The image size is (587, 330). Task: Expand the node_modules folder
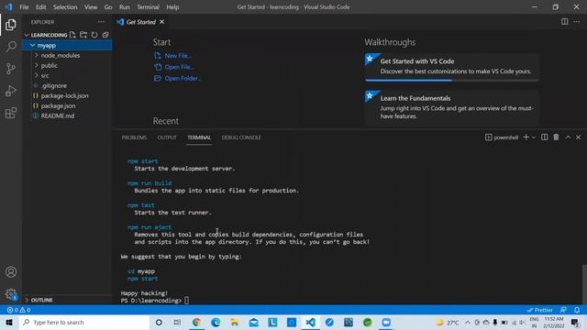point(67,55)
